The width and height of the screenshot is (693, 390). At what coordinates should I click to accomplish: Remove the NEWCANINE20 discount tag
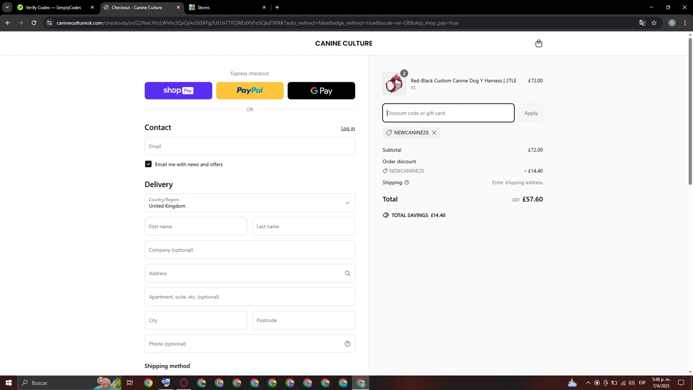click(x=434, y=133)
